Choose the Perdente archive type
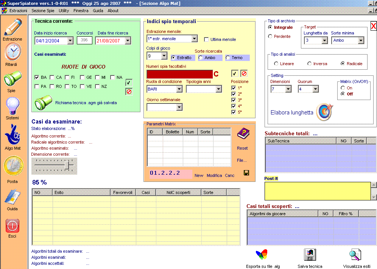This screenshot has height=269, width=377. (270, 36)
